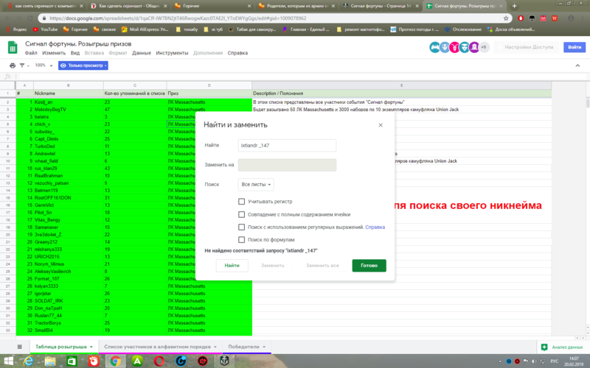Viewport: 590px width, 368px height.
Task: Open the Анализ данных explore button
Action: (x=562, y=347)
